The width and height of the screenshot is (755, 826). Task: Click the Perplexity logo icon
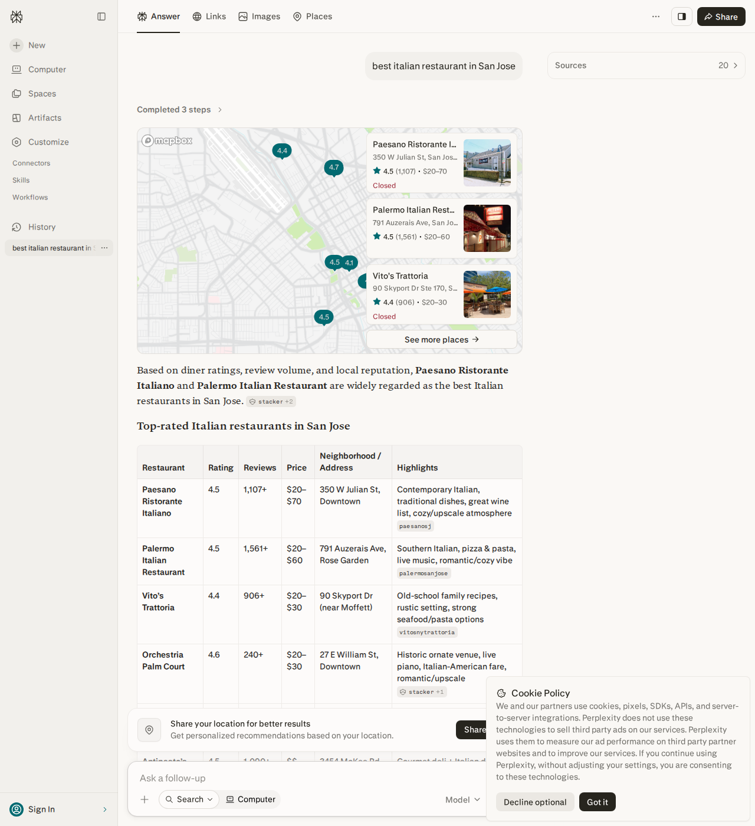17,17
